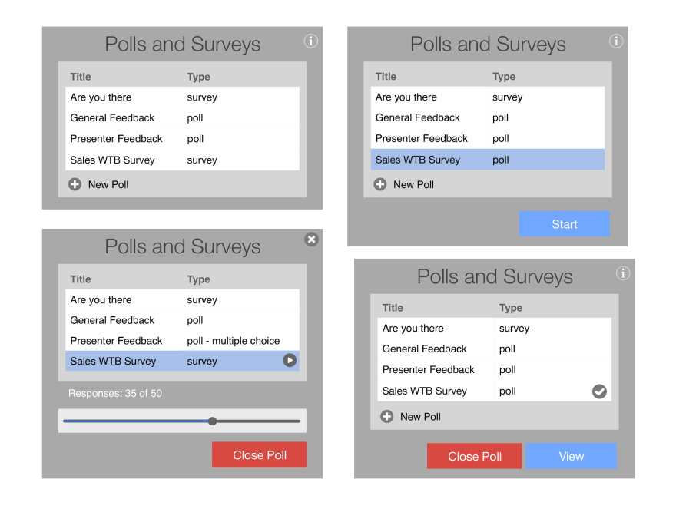Click the info icon in the panel without action buttons
The width and height of the screenshot is (676, 522).
[x=310, y=41]
